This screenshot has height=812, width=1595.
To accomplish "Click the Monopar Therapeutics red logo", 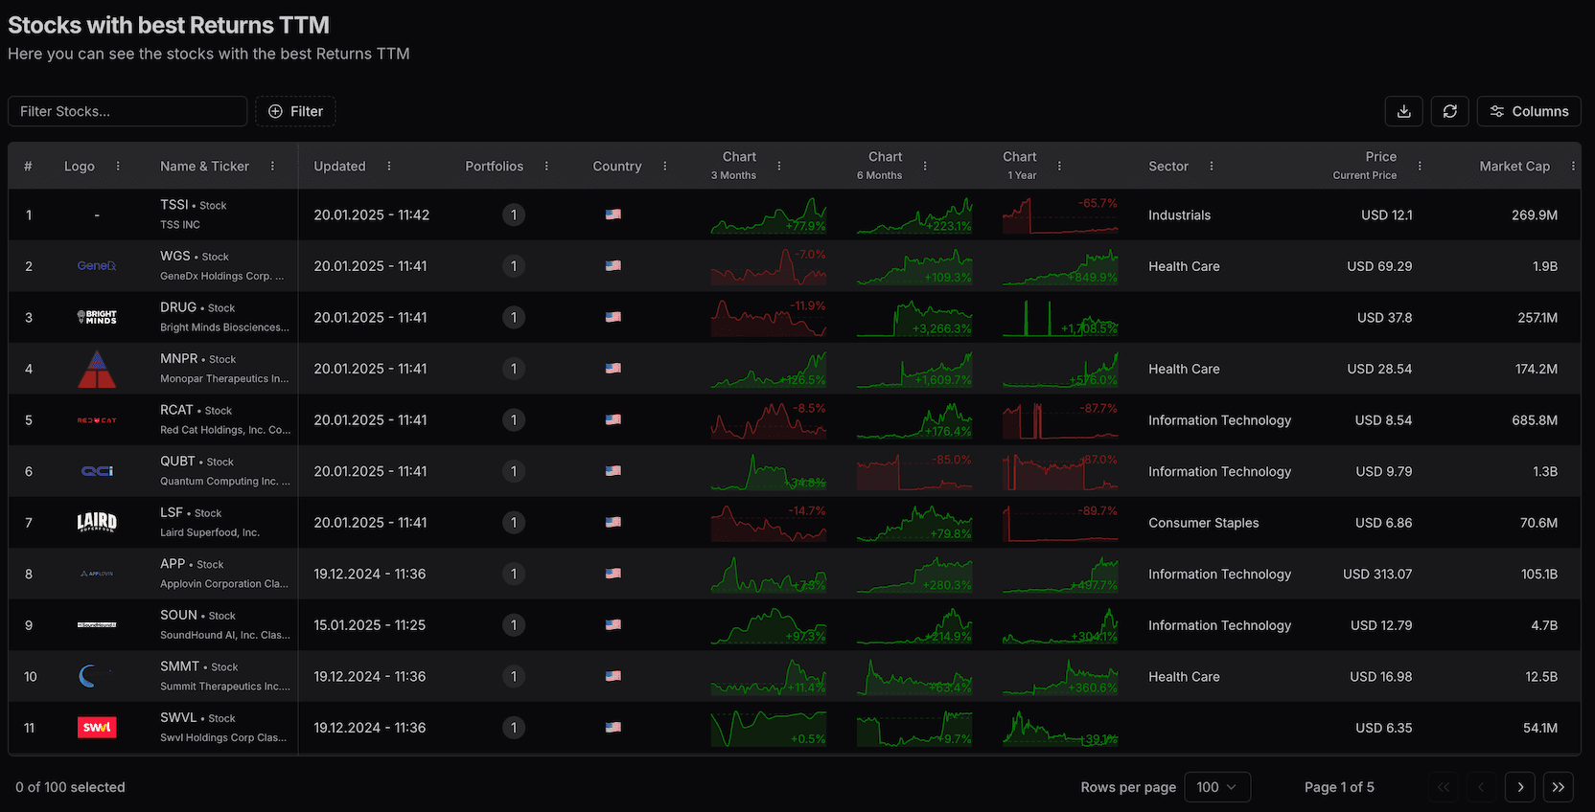I will [97, 369].
